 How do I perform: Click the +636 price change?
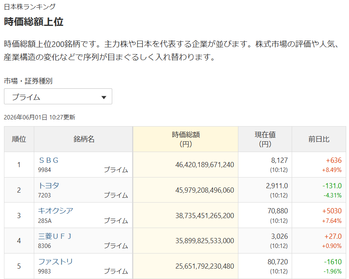tap(333, 160)
